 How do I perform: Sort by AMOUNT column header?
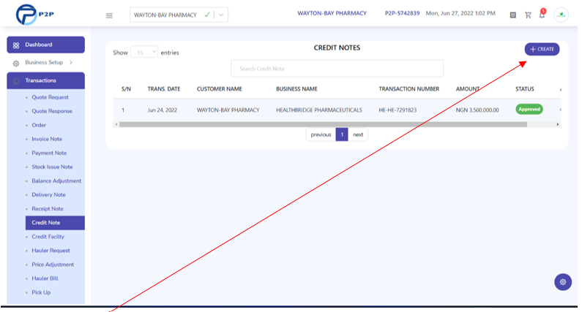coord(468,89)
